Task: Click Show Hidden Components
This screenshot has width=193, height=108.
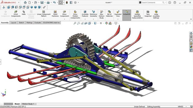Action: pyautogui.click(x=75, y=15)
